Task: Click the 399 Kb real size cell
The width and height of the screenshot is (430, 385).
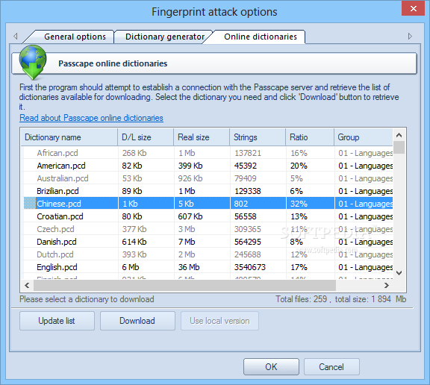Action: point(190,166)
